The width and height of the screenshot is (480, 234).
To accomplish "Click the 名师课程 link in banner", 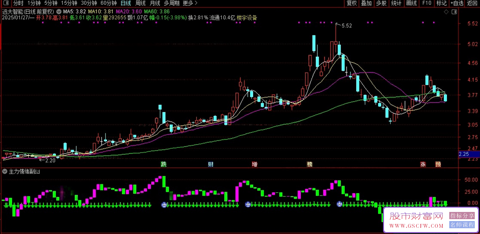I will pyautogui.click(x=461, y=225).
